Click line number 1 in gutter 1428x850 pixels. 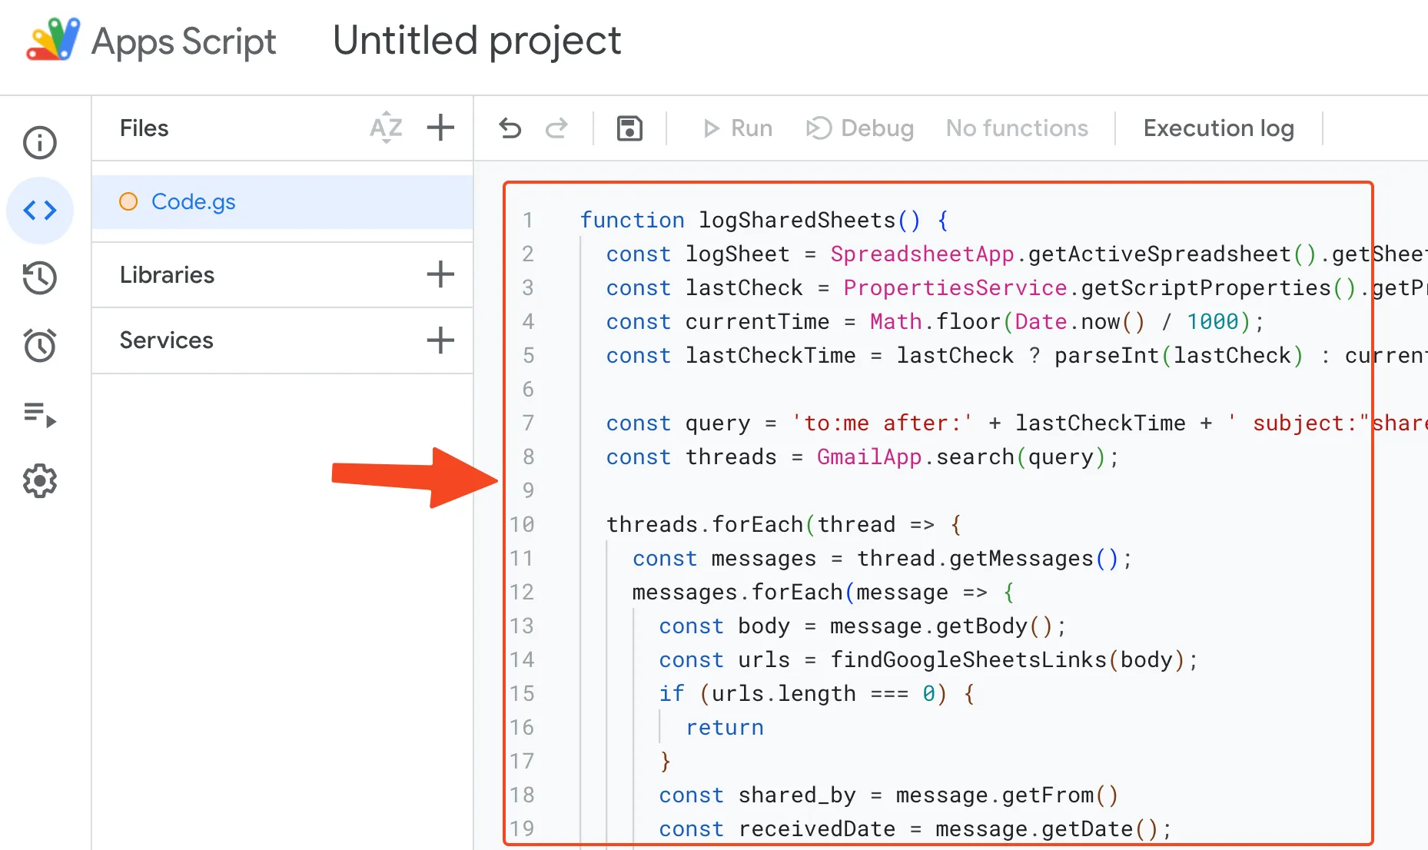coord(528,221)
